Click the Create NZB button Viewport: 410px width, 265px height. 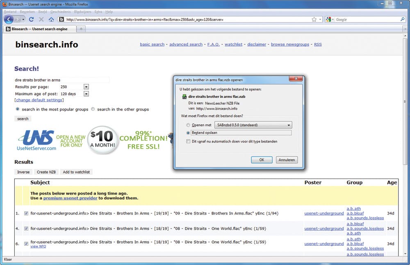46,172
